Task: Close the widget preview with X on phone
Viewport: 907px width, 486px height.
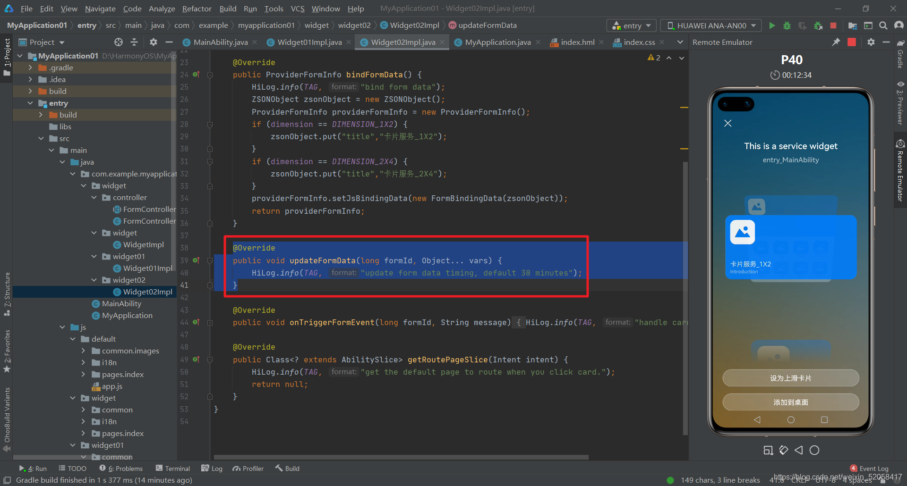Action: pos(727,123)
